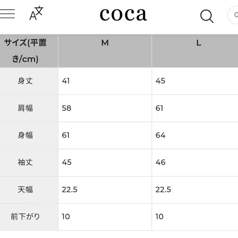Click the 肩幅 row label

click(25, 108)
